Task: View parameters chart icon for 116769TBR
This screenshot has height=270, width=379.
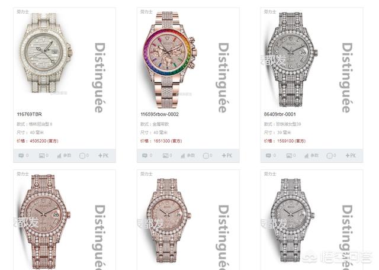Action: tap(64, 156)
